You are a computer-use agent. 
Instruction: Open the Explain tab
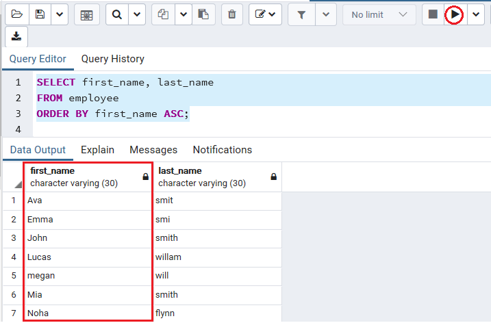(x=97, y=150)
